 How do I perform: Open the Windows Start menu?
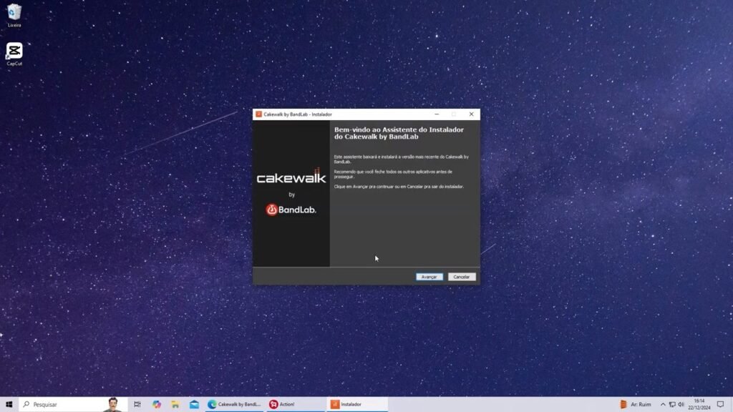(x=9, y=405)
